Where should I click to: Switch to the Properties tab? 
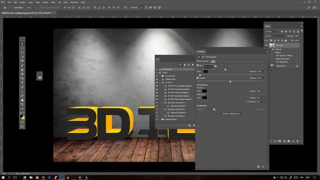point(201,51)
